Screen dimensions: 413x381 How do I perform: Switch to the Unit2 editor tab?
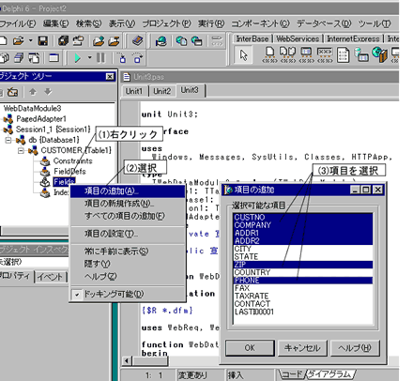pos(162,91)
